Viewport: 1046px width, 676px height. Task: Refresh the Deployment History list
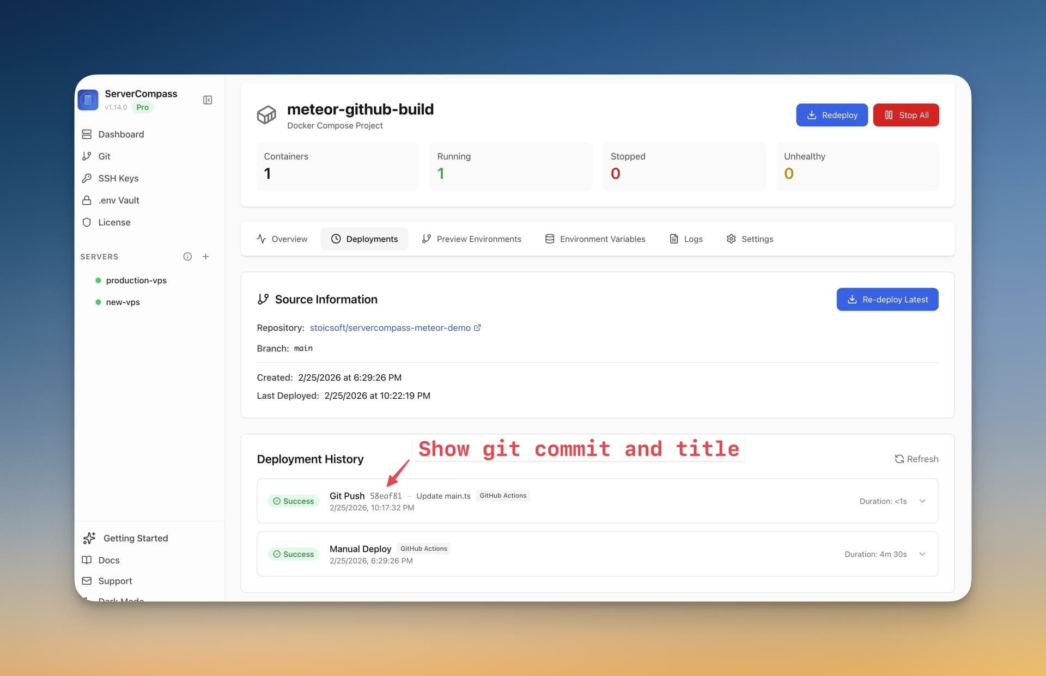point(916,459)
